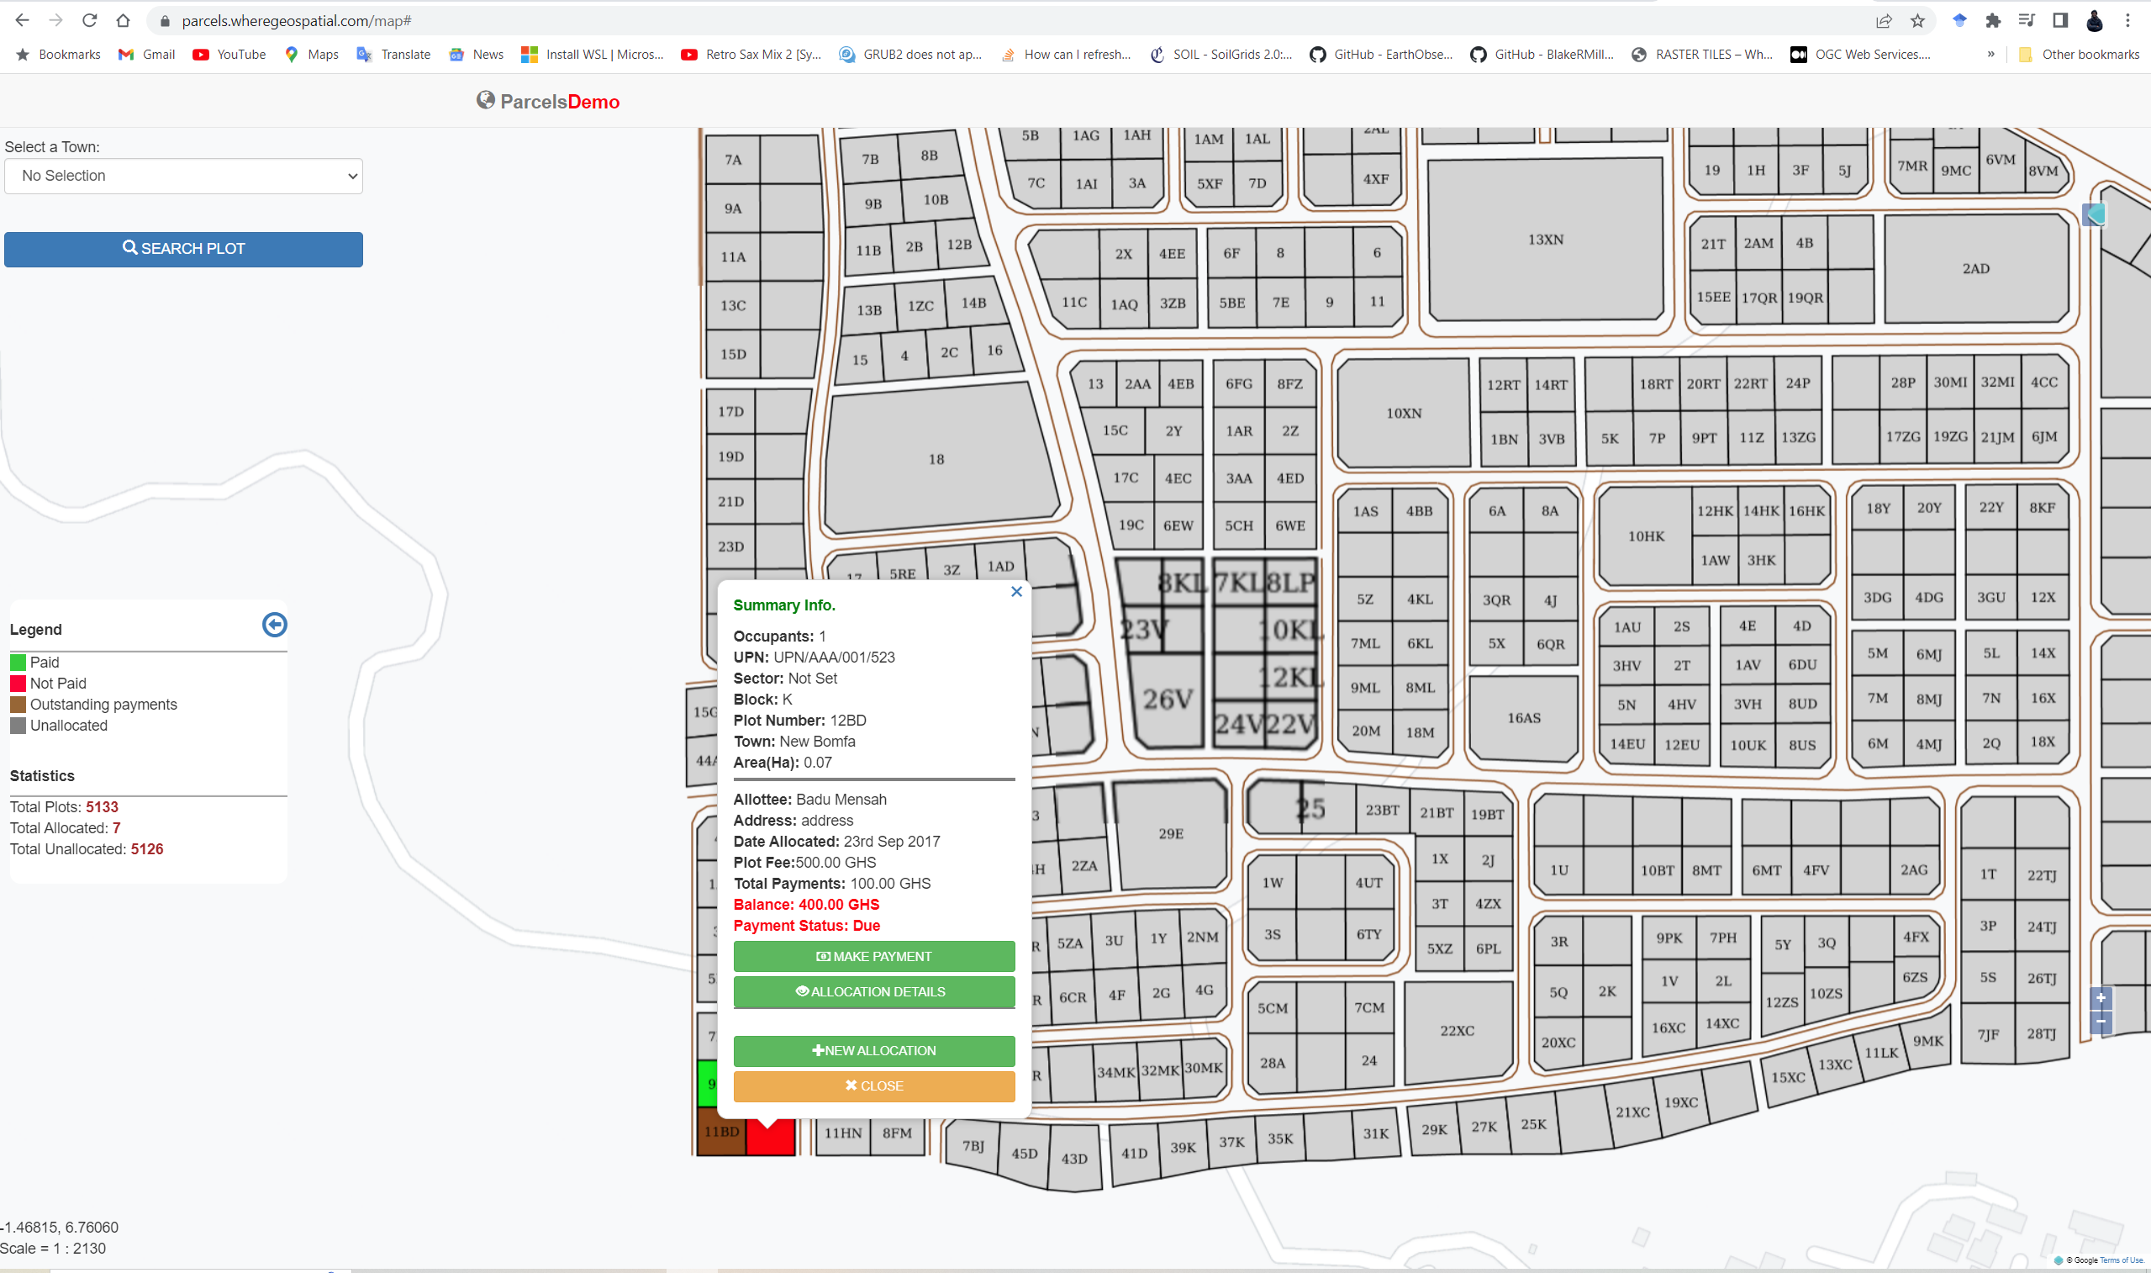Reload the page with the refresh icon

click(x=89, y=20)
